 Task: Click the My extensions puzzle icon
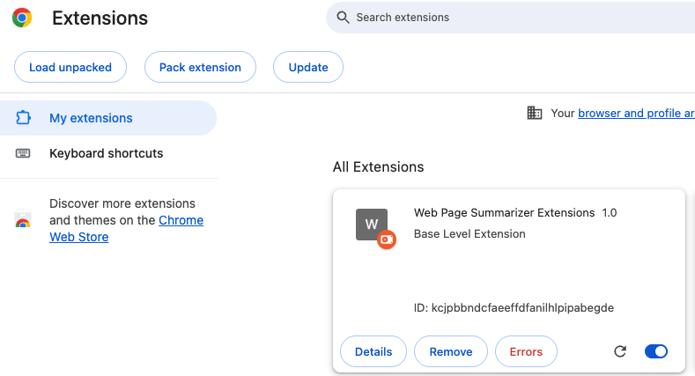tap(24, 118)
